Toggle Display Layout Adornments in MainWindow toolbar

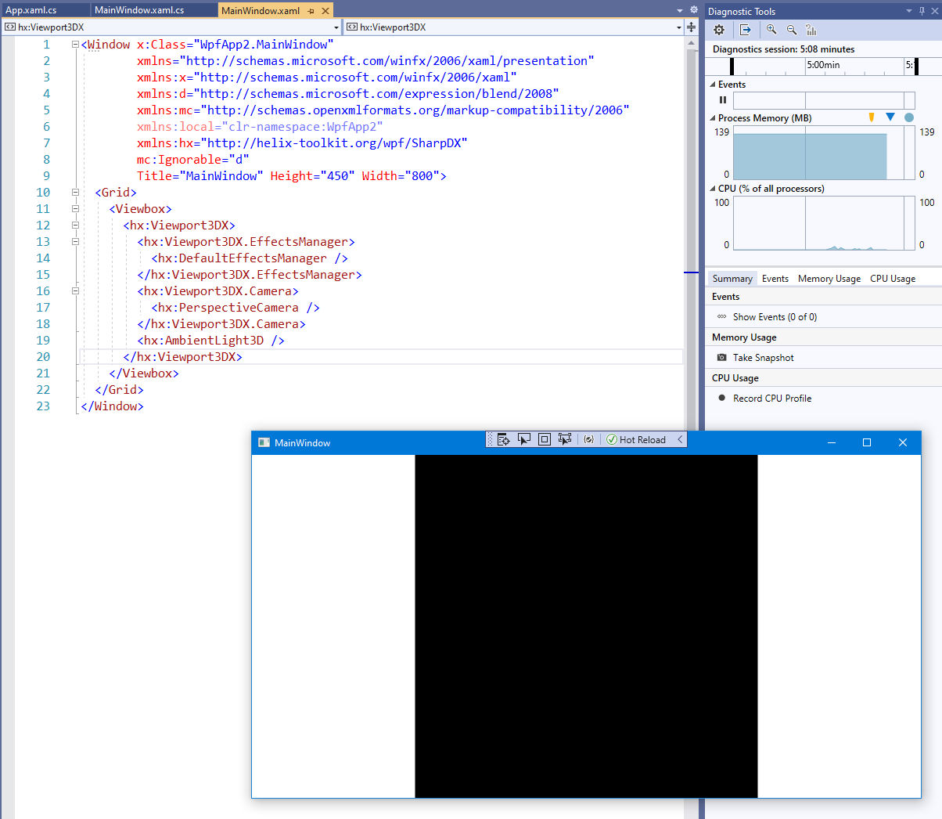click(545, 439)
